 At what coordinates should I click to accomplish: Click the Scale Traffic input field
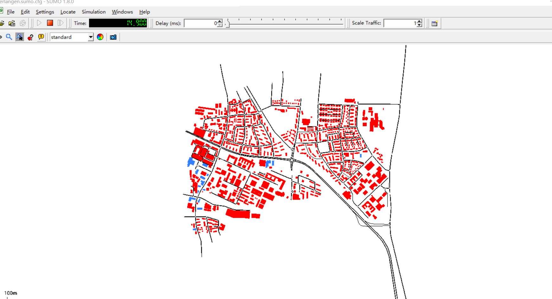pos(399,23)
